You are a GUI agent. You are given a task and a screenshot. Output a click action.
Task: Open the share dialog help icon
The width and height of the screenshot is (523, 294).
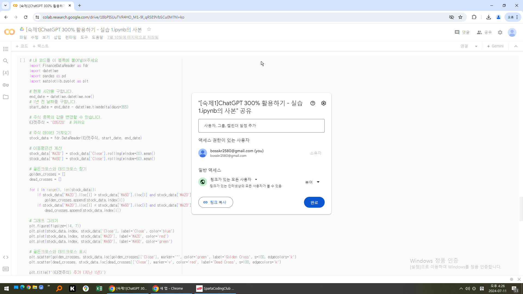click(x=313, y=103)
